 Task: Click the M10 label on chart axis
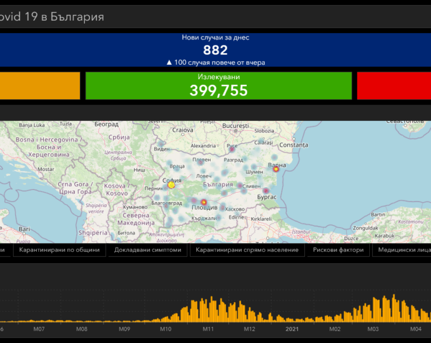tap(166, 329)
